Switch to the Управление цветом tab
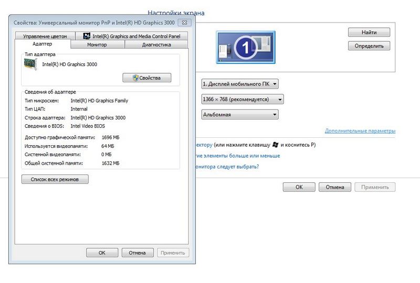This screenshot has width=420, height=283. click(46, 36)
